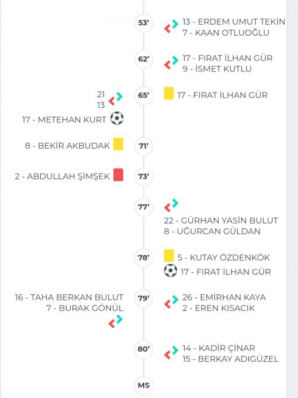The height and width of the screenshot is (398, 298).
Task: Select the 73' minute marker
Action: pos(144,176)
